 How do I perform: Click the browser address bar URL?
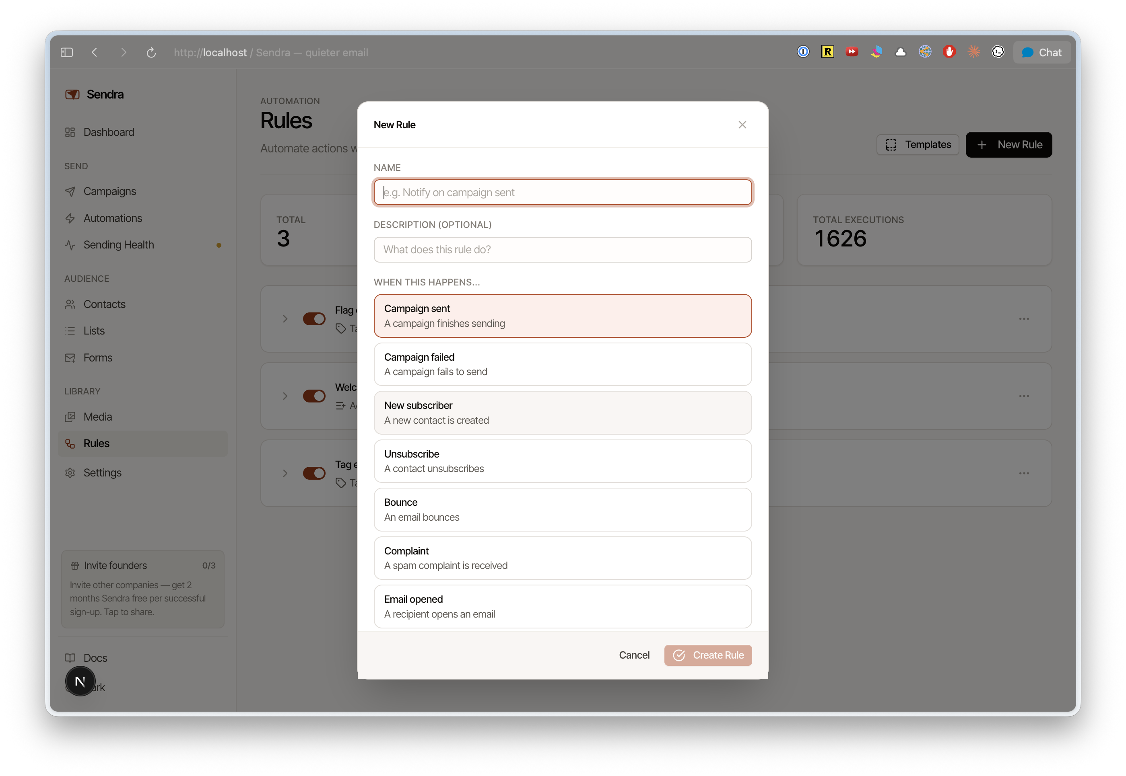click(x=270, y=53)
